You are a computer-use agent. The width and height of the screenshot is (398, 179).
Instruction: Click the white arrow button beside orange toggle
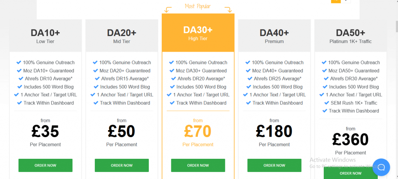point(346,1)
